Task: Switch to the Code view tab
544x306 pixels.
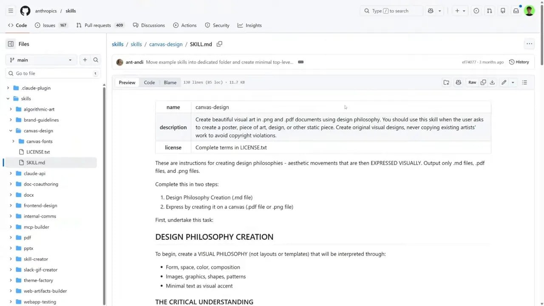Action: pyautogui.click(x=149, y=82)
